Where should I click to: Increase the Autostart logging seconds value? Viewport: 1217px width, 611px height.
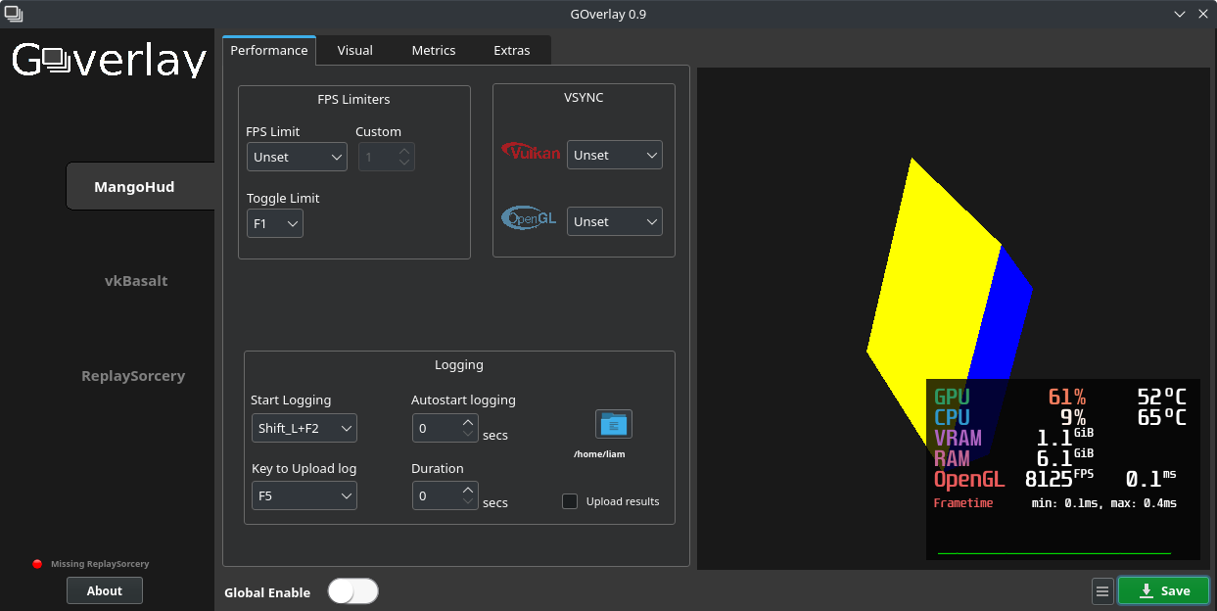pyautogui.click(x=468, y=422)
